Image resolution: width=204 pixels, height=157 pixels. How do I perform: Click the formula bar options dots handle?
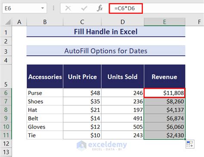click(x=53, y=8)
